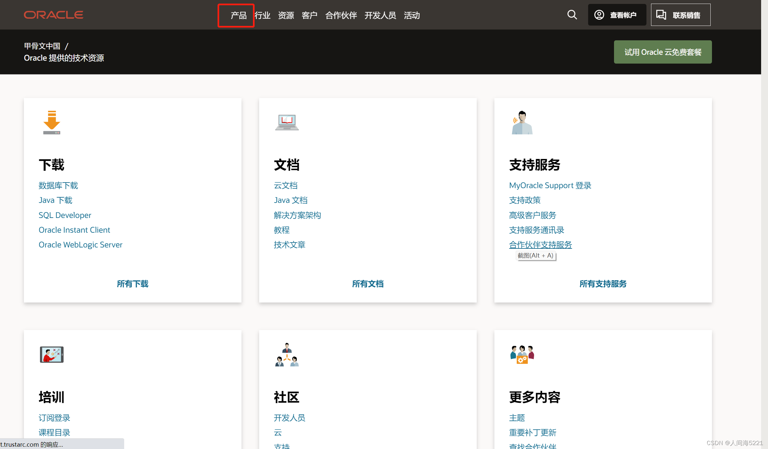Click the 所有支持服务 link
The image size is (768, 449).
(x=603, y=284)
